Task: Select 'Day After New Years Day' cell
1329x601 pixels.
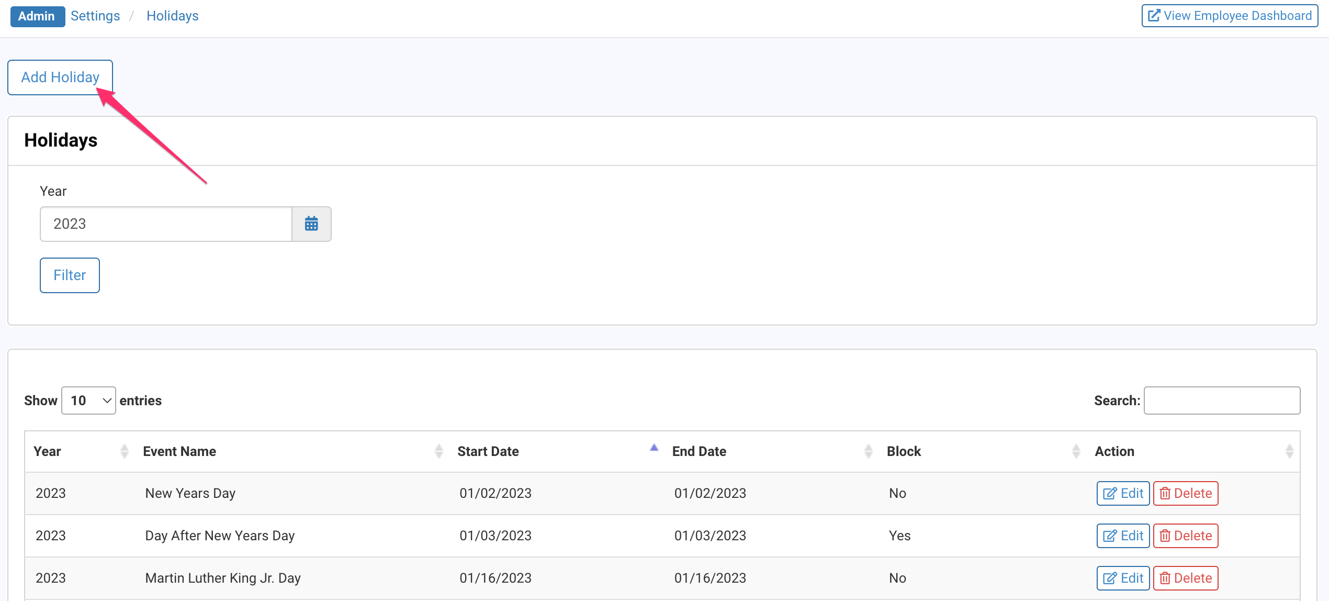Action: tap(220, 536)
